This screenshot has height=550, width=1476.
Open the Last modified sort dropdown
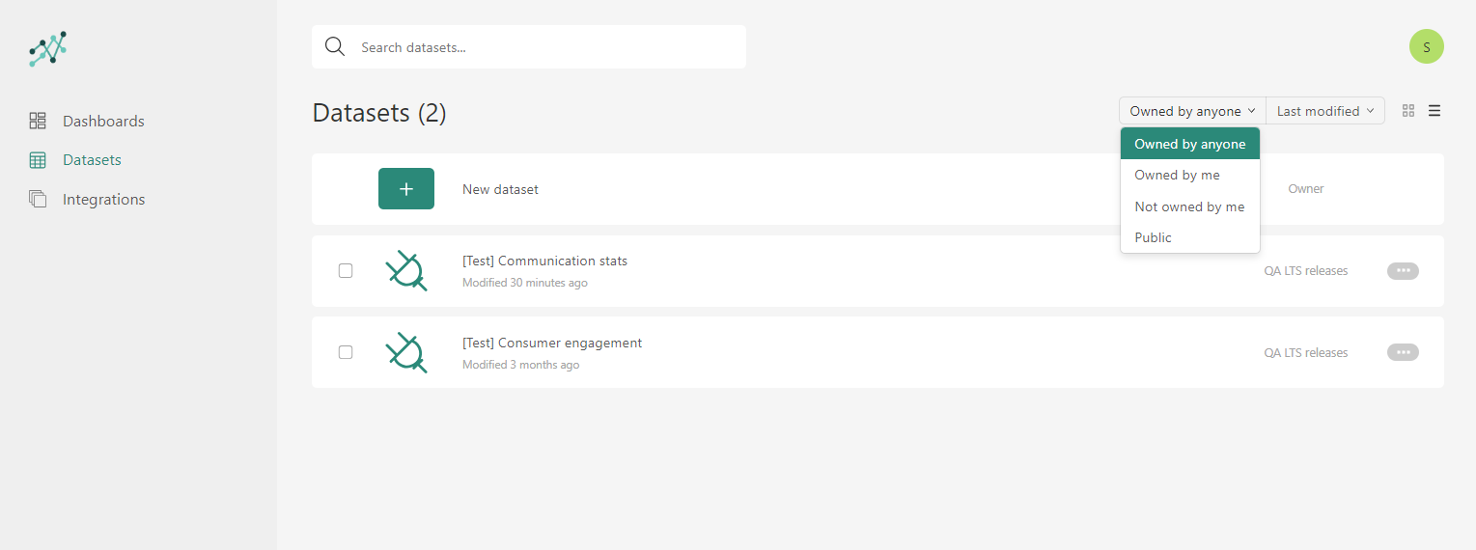tap(1324, 111)
